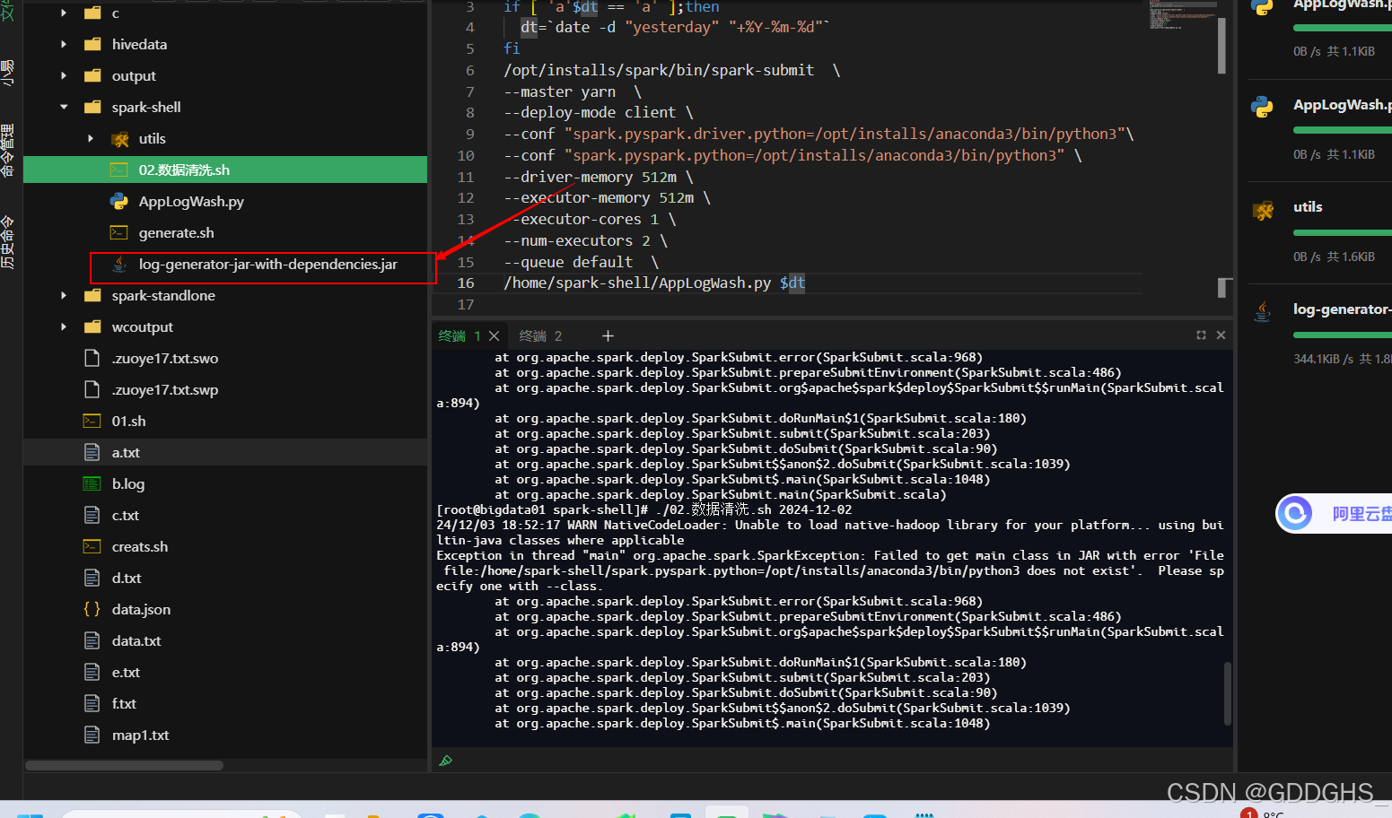
Task: Collapse the spark-shell folder
Action: pyautogui.click(x=63, y=107)
